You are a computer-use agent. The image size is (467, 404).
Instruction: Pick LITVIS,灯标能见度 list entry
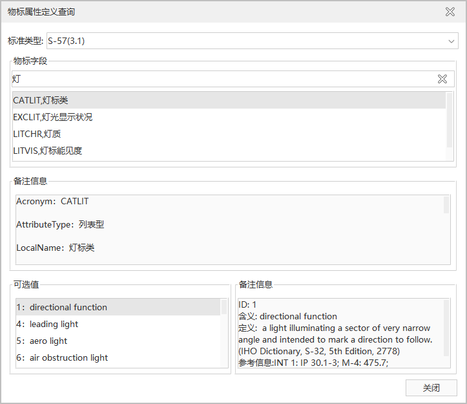pyautogui.click(x=47, y=151)
